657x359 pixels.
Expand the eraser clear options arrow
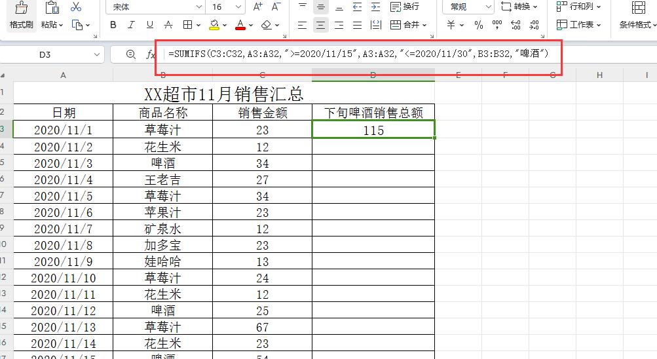[x=277, y=25]
